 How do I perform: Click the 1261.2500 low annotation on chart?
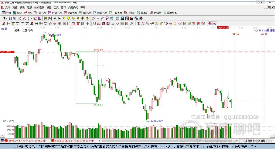click(x=157, y=121)
